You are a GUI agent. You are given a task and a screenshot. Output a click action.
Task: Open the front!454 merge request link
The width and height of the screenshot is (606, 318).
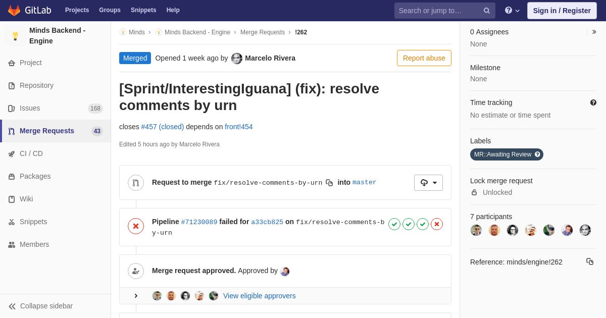pyautogui.click(x=239, y=127)
